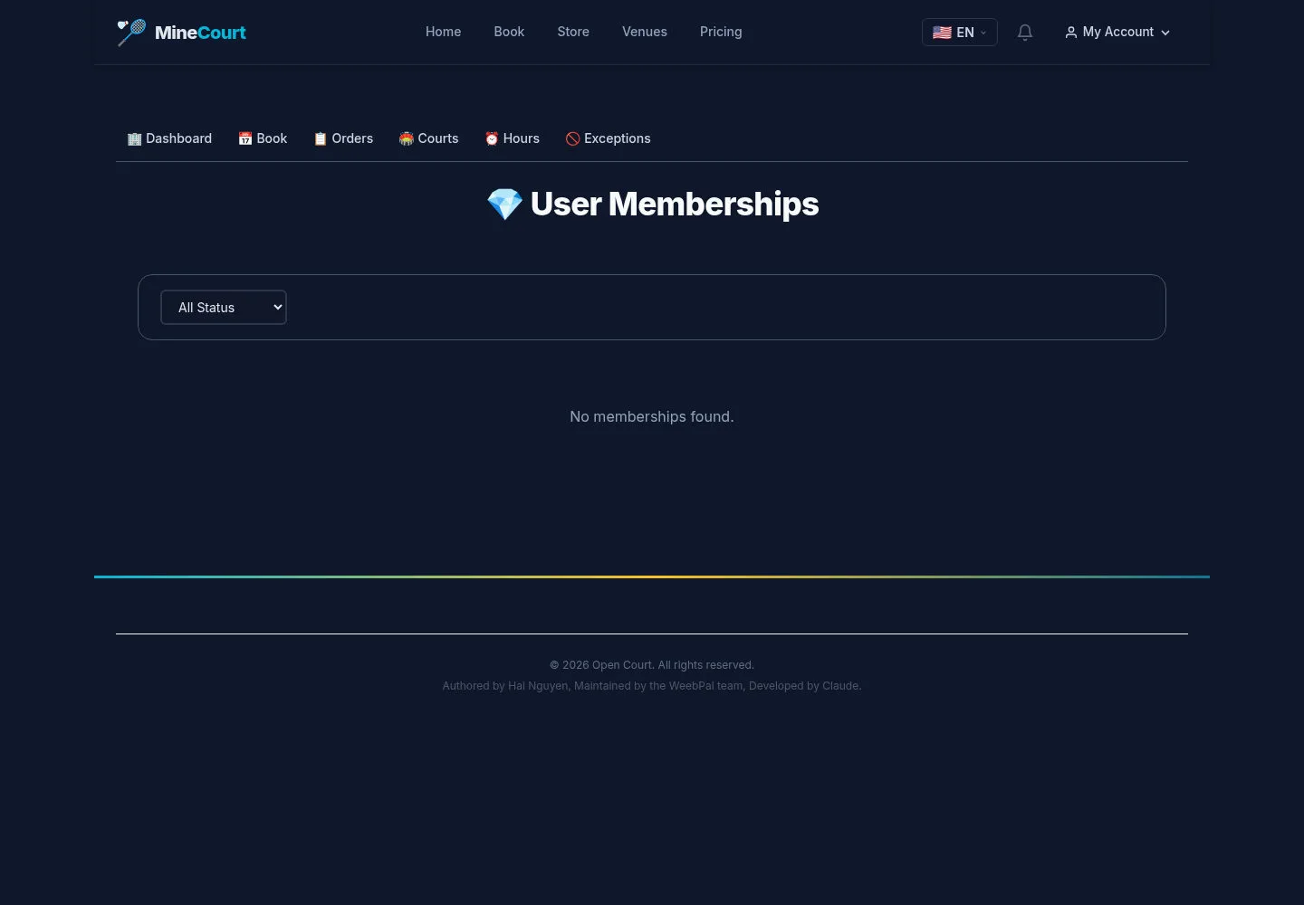Viewport: 1304px width, 905px height.
Task: Click the 'Authored by Hai Nguyen' footer line
Action: [652, 686]
